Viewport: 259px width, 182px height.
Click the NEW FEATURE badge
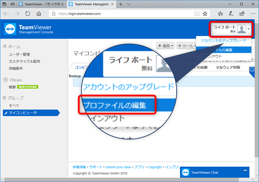click(x=28, y=87)
